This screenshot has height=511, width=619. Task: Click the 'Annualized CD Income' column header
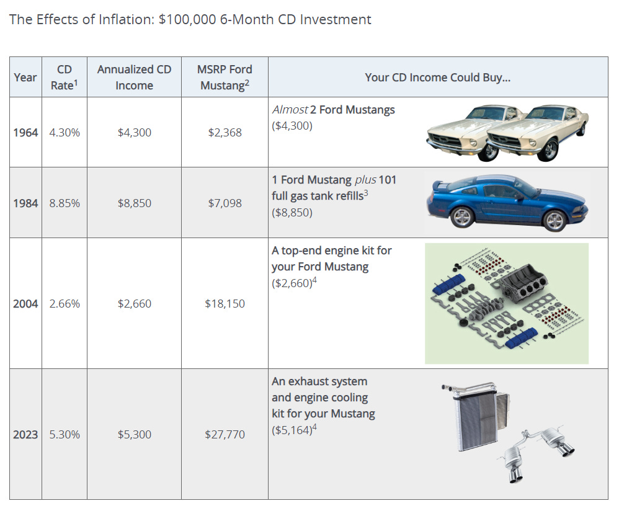(x=134, y=78)
